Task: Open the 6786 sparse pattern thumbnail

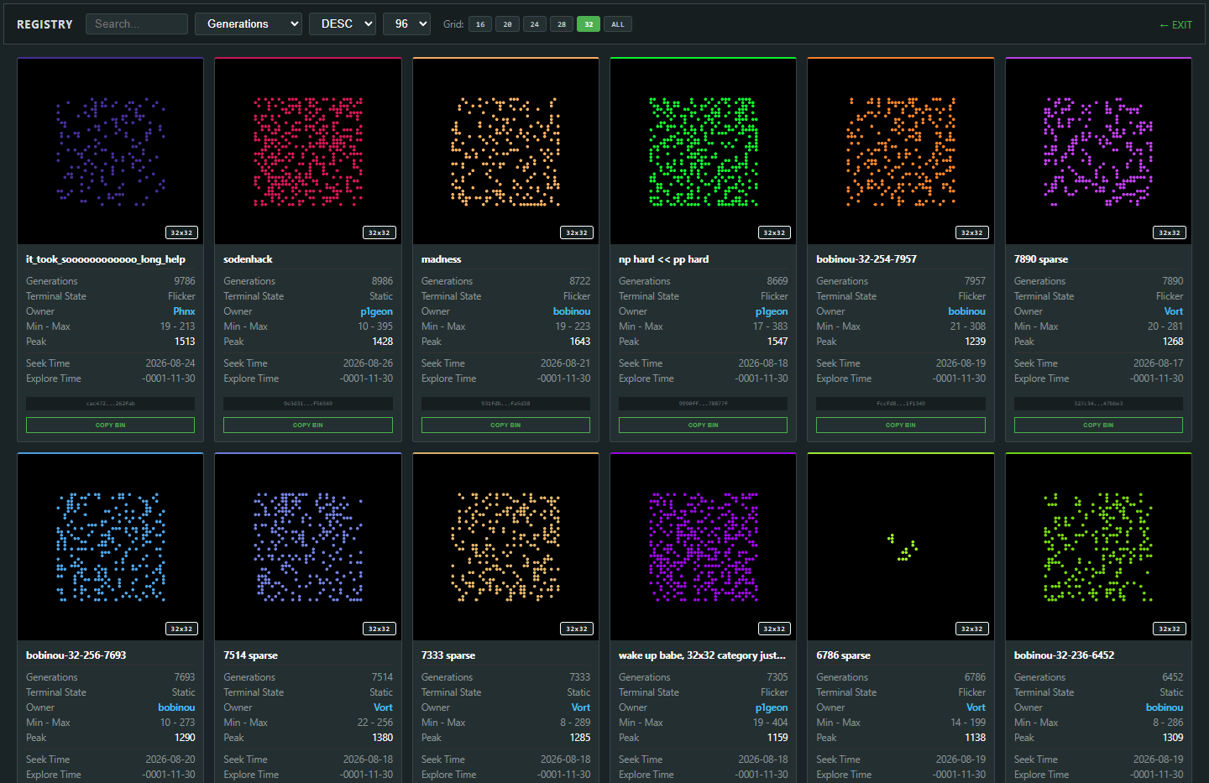Action: 901,547
